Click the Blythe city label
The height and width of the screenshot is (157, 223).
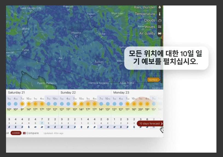coord(26,29)
